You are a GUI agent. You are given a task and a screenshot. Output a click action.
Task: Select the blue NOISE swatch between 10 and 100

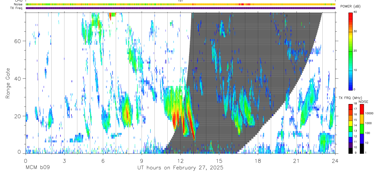click(362, 139)
